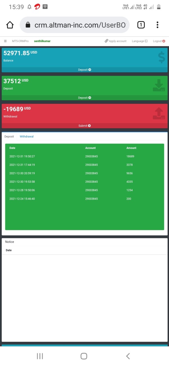Click the amount 4335
Screen dimensions: 169x366
[x=130, y=182]
